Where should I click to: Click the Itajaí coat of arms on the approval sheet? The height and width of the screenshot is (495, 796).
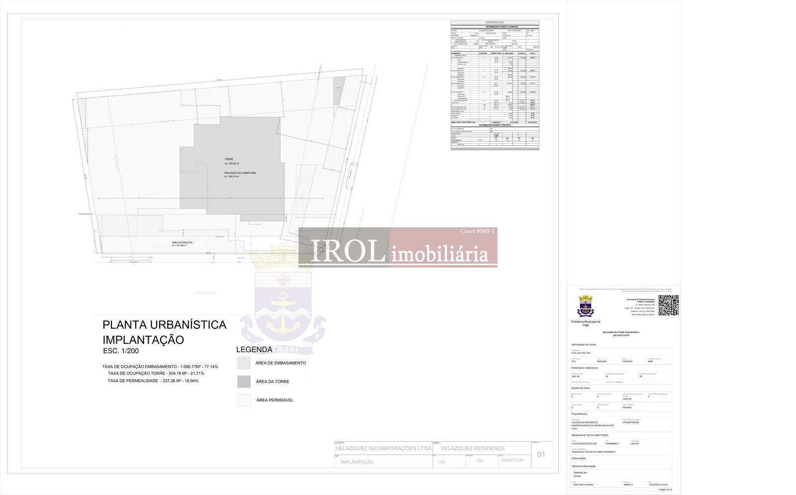586,306
